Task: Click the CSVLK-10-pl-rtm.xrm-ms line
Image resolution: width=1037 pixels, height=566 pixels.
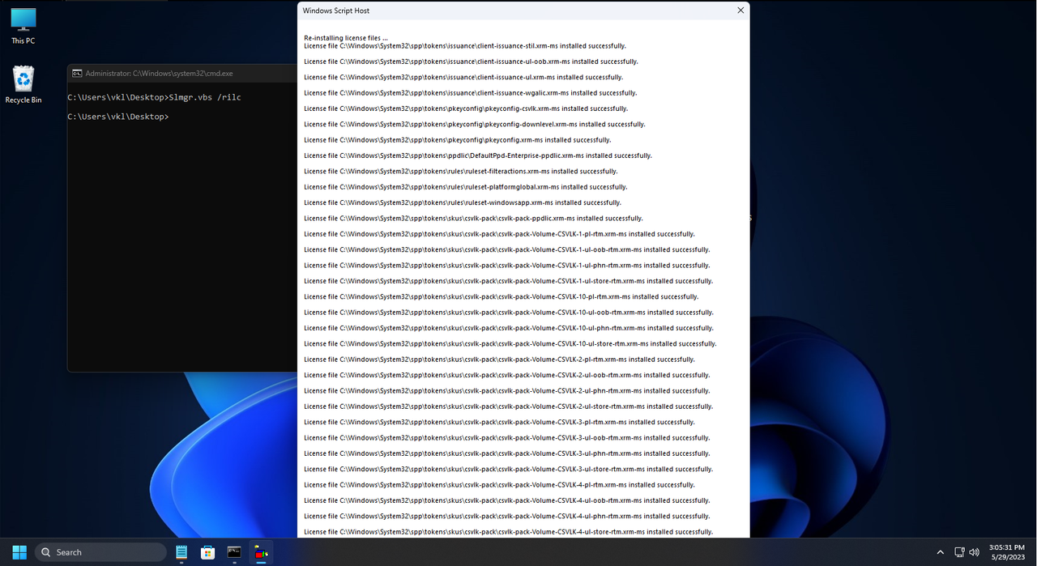Action: coord(501,297)
